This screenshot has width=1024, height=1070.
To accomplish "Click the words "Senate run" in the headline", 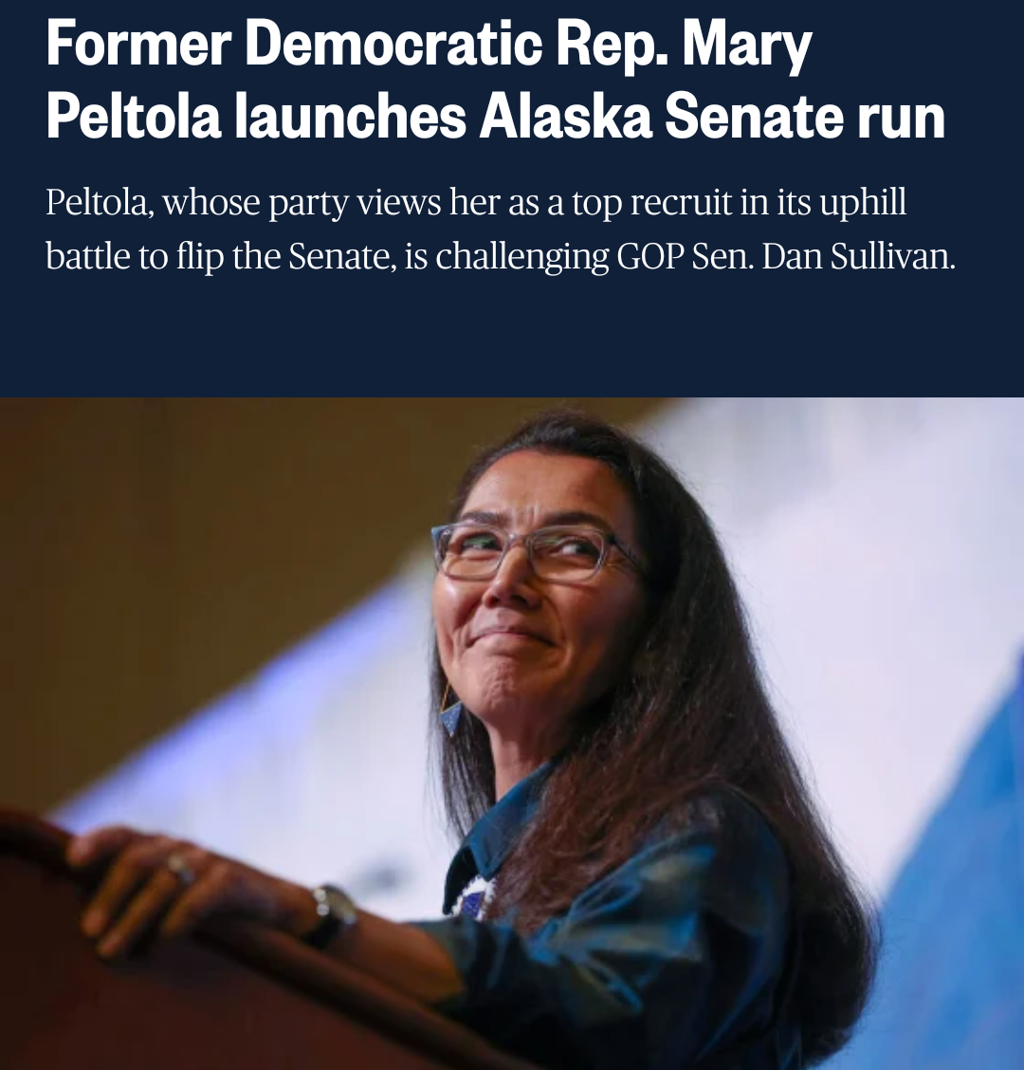I will (805, 116).
